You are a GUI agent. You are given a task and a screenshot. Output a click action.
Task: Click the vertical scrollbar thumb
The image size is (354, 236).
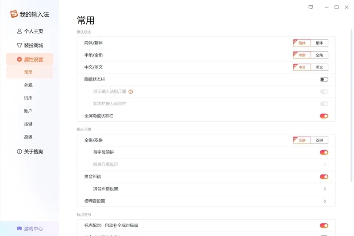[x=351, y=105]
